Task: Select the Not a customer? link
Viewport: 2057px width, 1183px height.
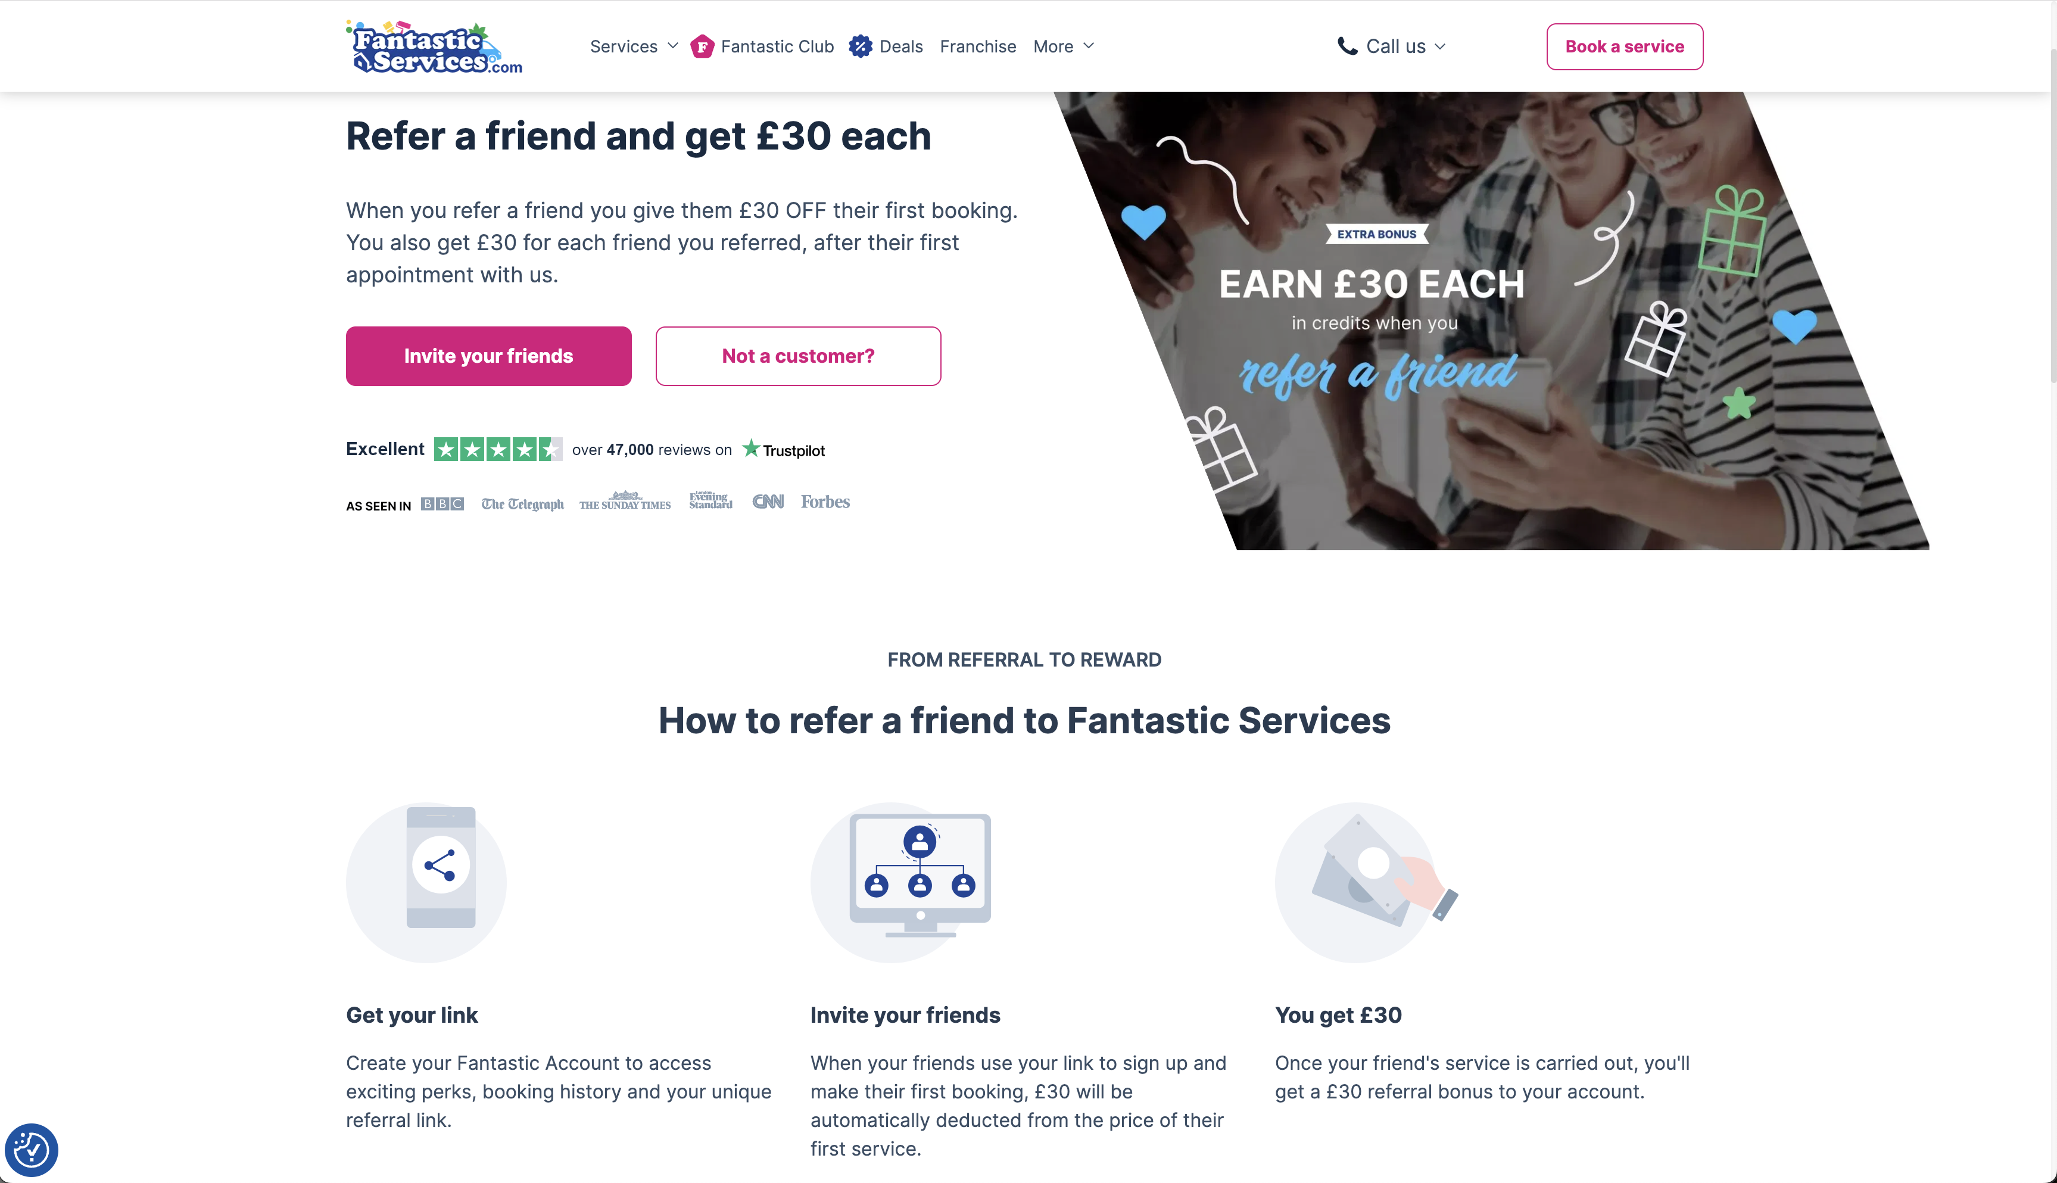Action: (x=797, y=356)
